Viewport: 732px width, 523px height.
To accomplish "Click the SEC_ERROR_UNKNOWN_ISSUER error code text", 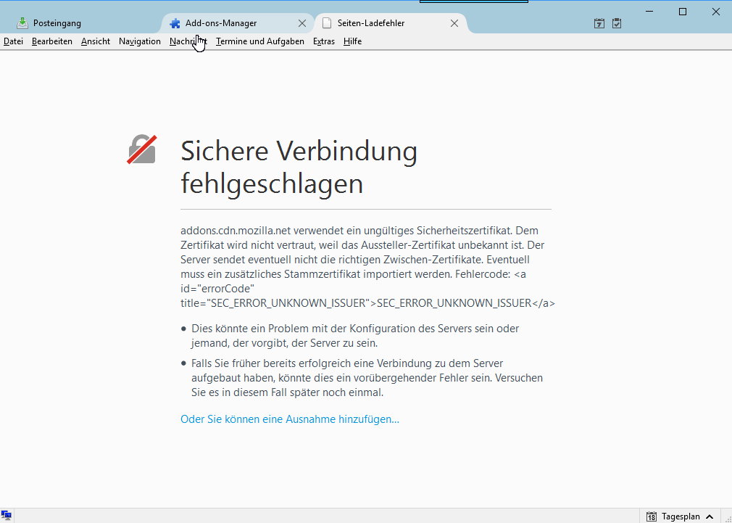I will pos(454,303).
